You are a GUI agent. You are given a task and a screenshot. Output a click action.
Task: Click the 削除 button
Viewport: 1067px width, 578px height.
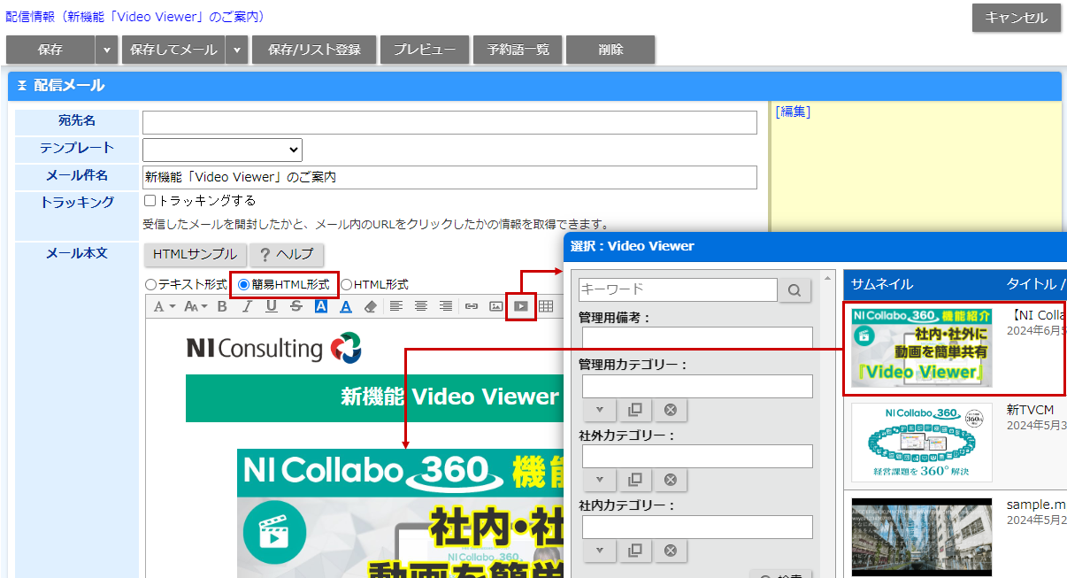(610, 50)
